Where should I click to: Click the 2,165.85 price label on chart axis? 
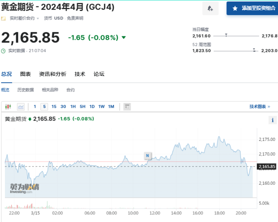(x=267, y=166)
